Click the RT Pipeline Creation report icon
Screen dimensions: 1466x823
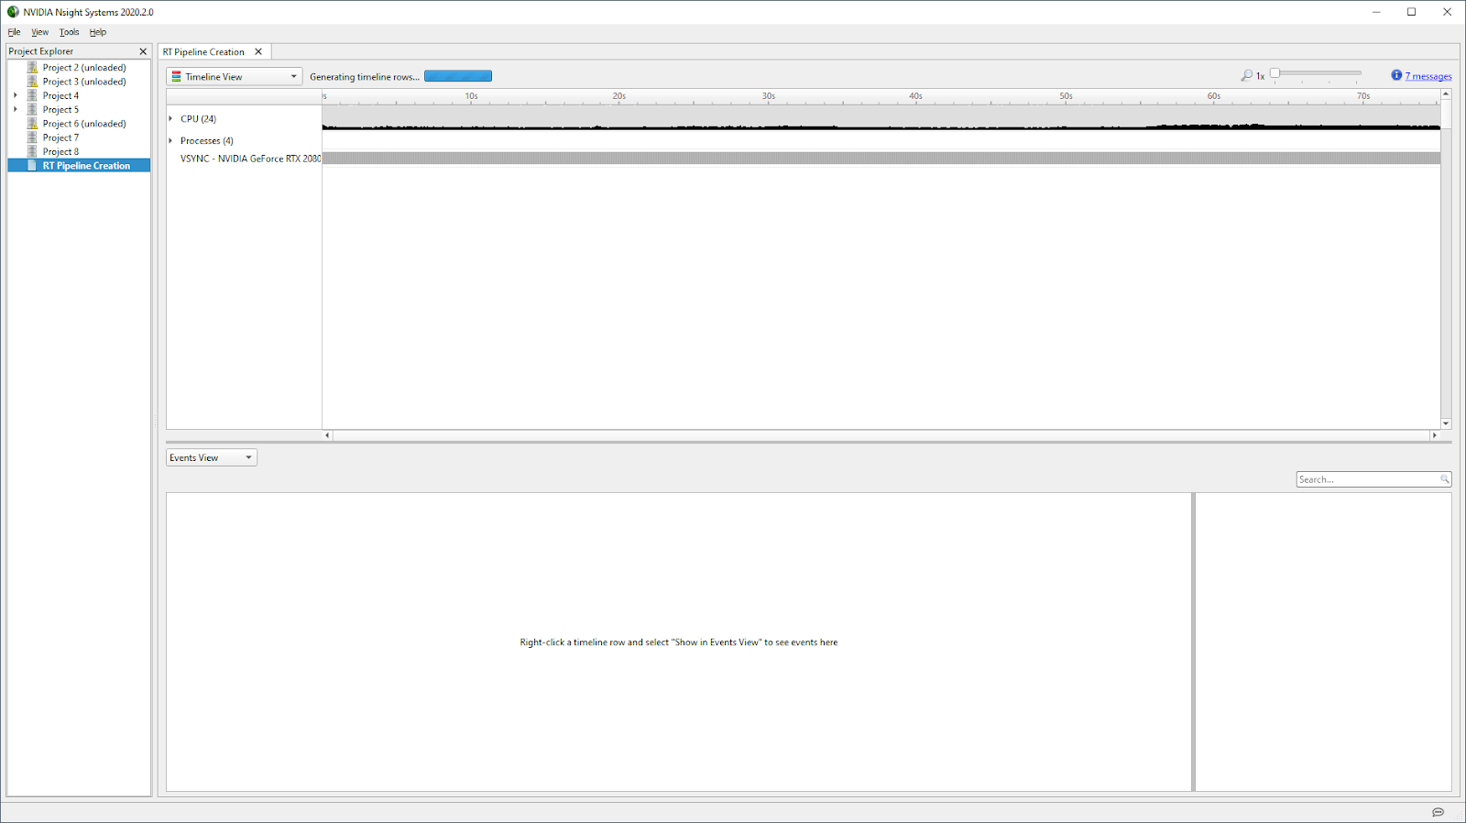pos(32,166)
